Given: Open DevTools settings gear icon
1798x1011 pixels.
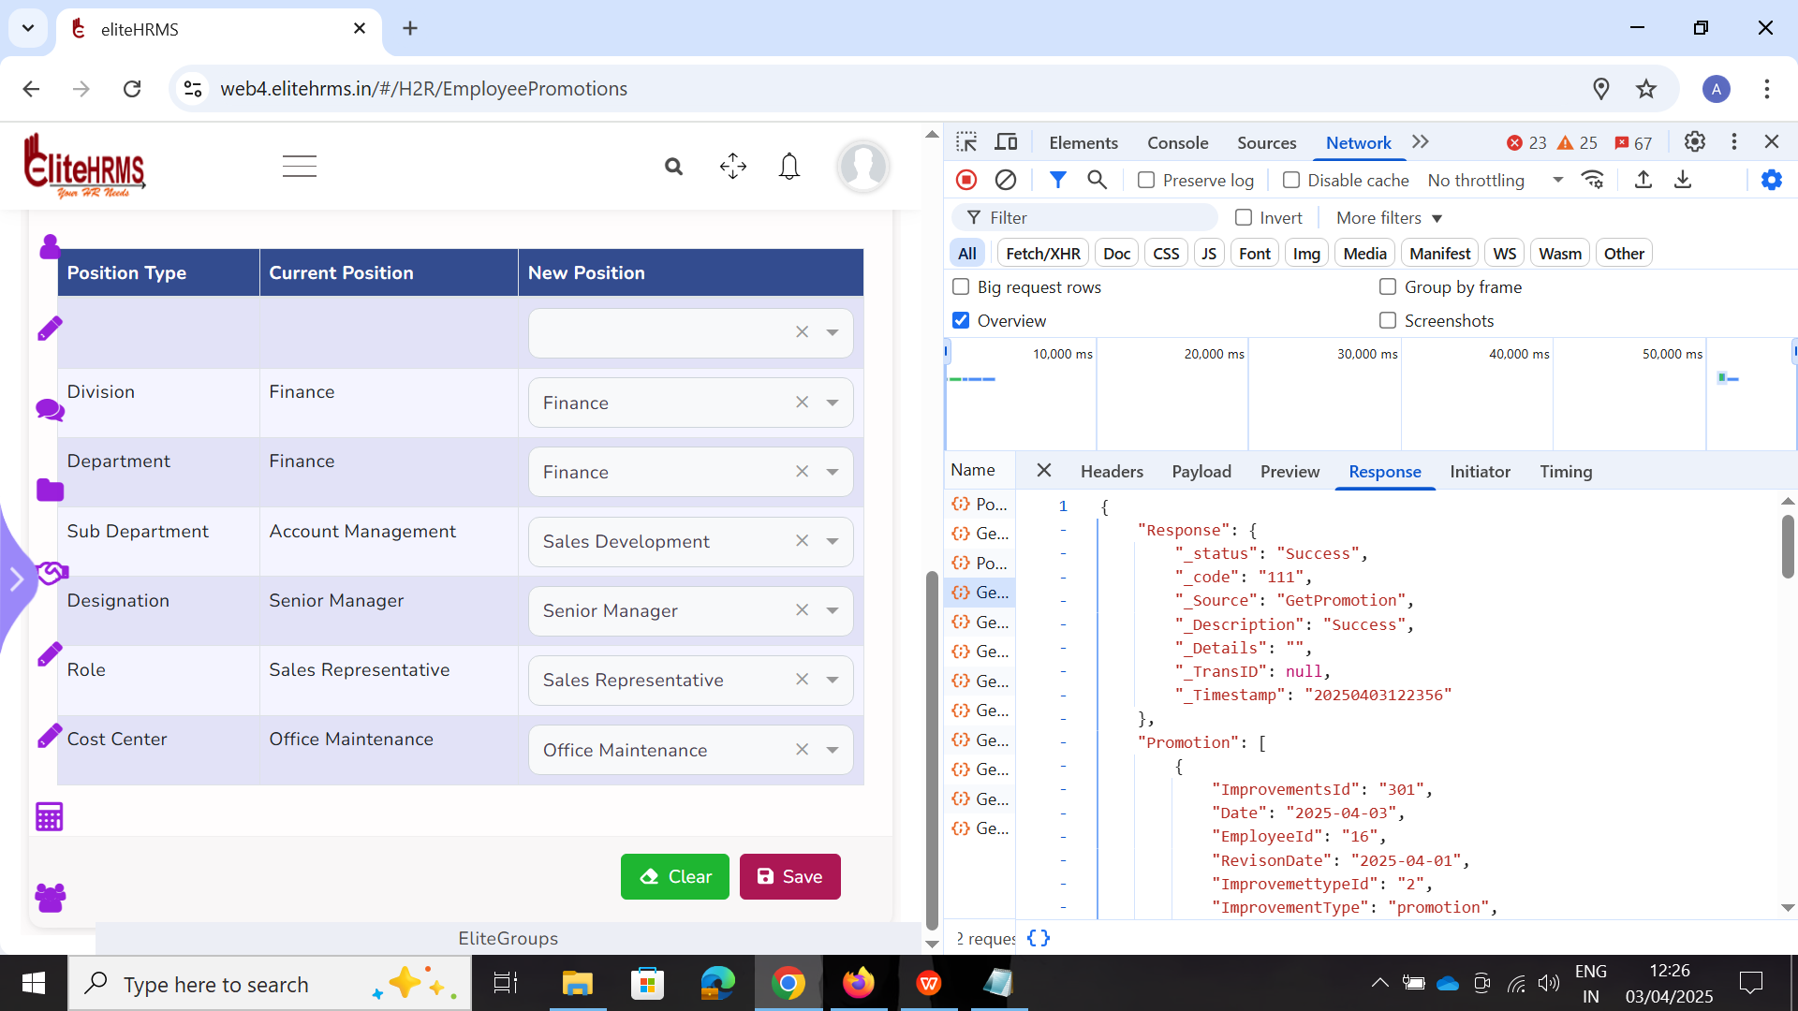Looking at the screenshot, I should [x=1694, y=142].
